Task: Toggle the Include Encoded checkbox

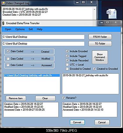Action: pos(67,51)
